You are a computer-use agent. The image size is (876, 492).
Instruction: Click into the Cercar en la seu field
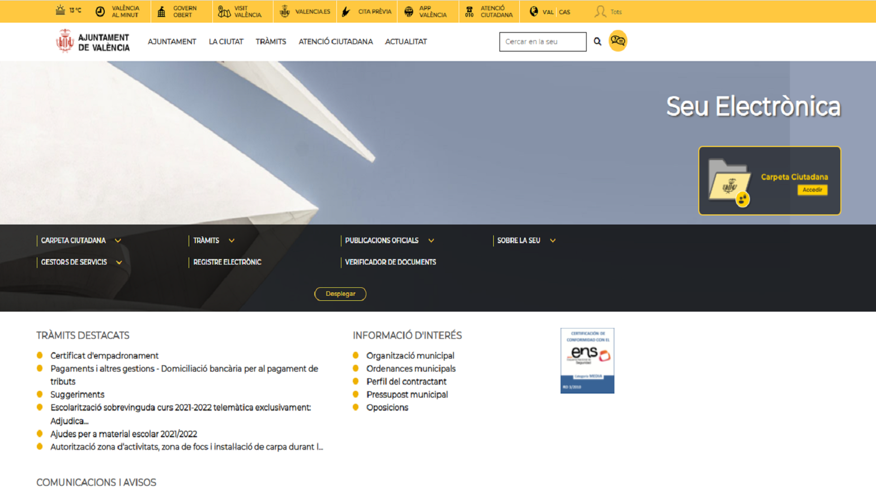(542, 41)
